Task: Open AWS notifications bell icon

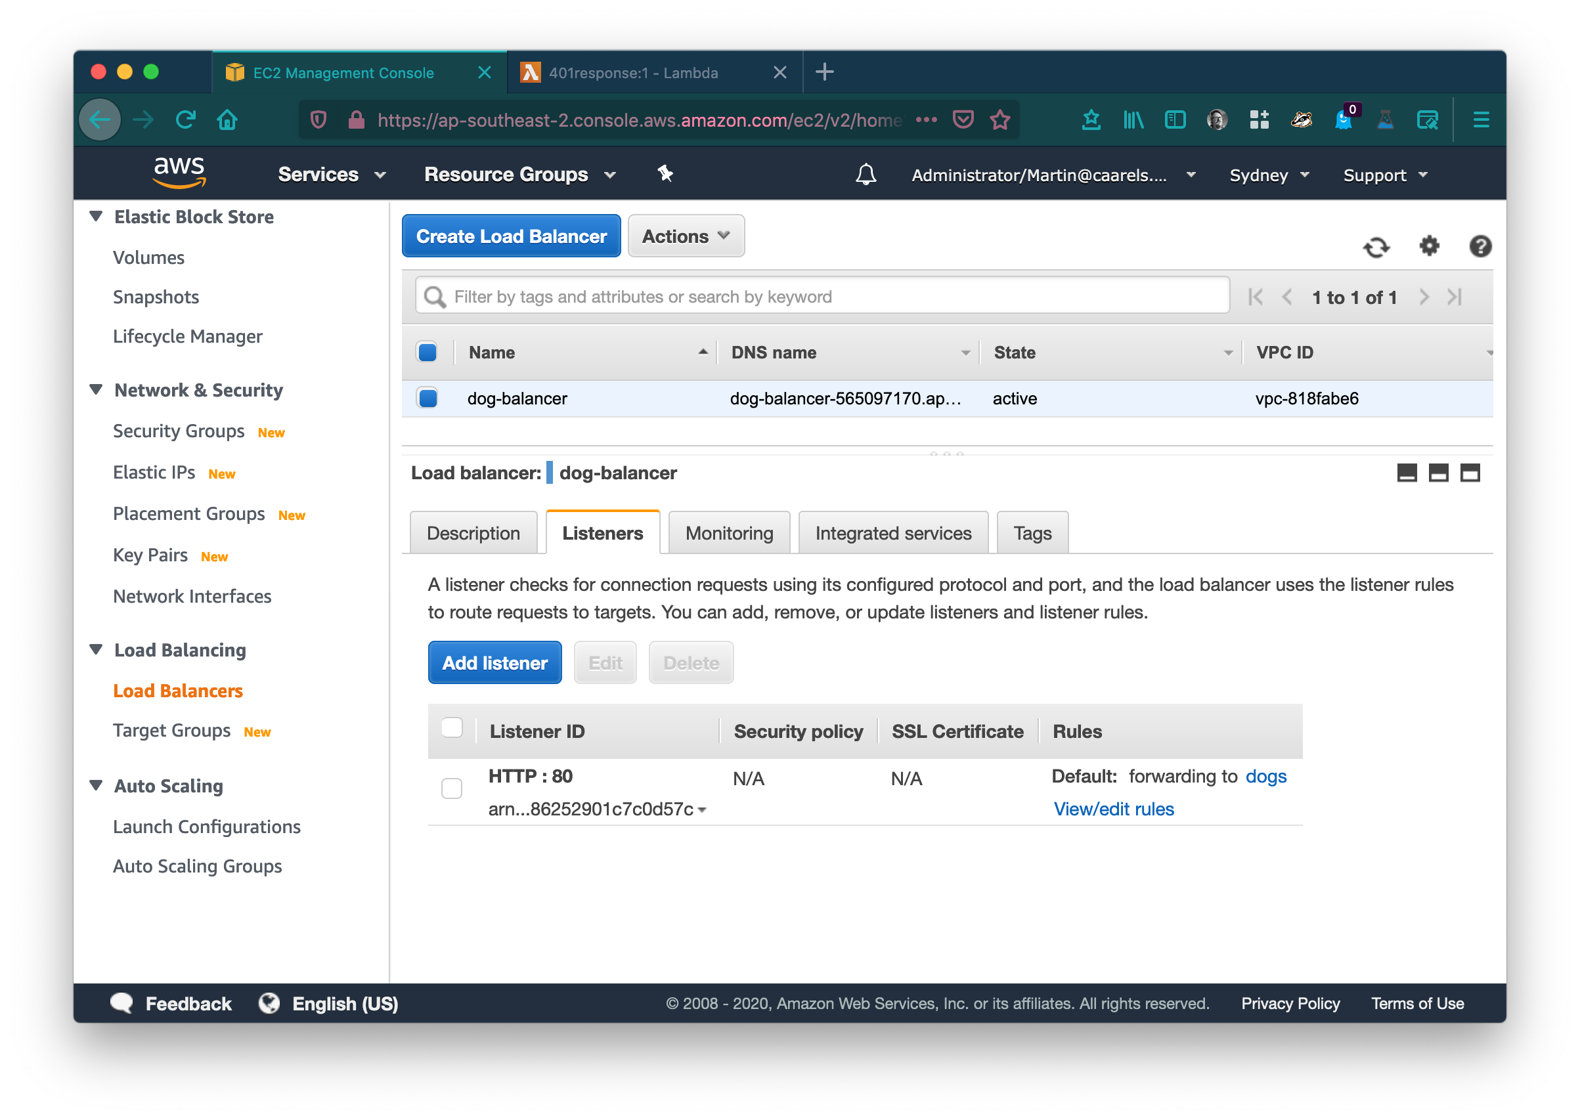Action: pyautogui.click(x=866, y=175)
